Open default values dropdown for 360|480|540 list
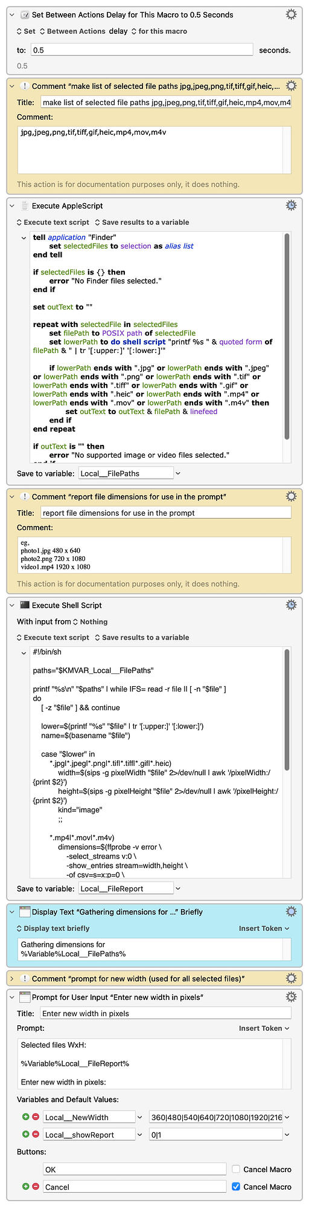Screen dimensions: 309x1209 pyautogui.click(x=287, y=1118)
